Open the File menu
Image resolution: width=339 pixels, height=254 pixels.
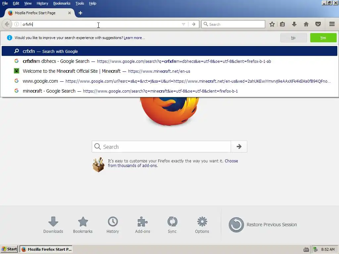pyautogui.click(x=5, y=3)
